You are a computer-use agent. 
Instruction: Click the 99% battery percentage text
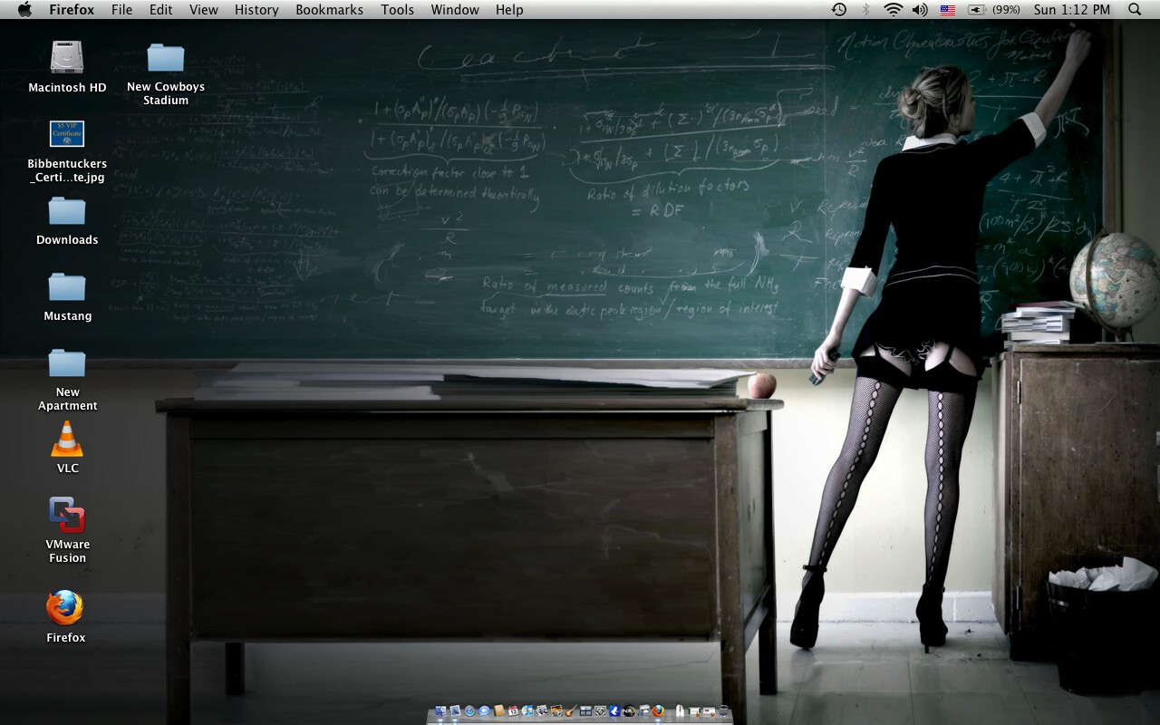tap(1006, 10)
